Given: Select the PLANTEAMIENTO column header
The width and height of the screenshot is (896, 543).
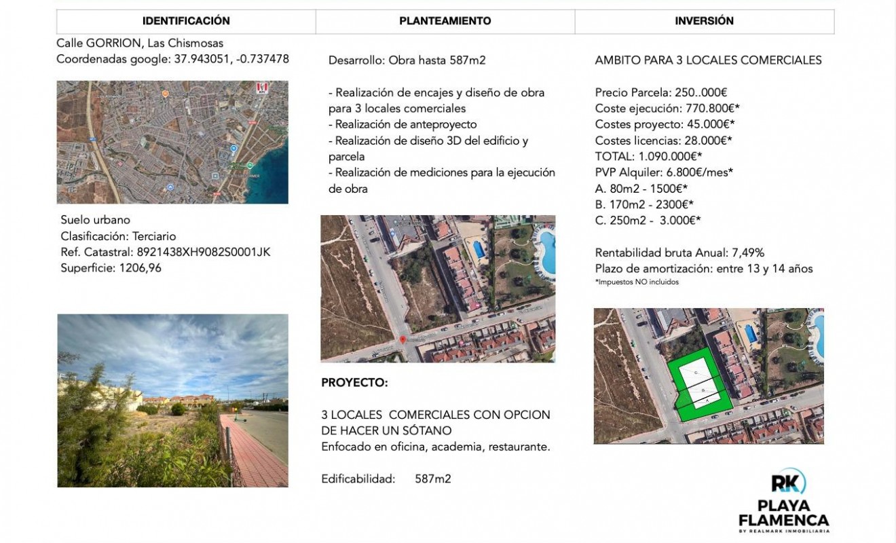Looking at the screenshot, I should [x=445, y=20].
